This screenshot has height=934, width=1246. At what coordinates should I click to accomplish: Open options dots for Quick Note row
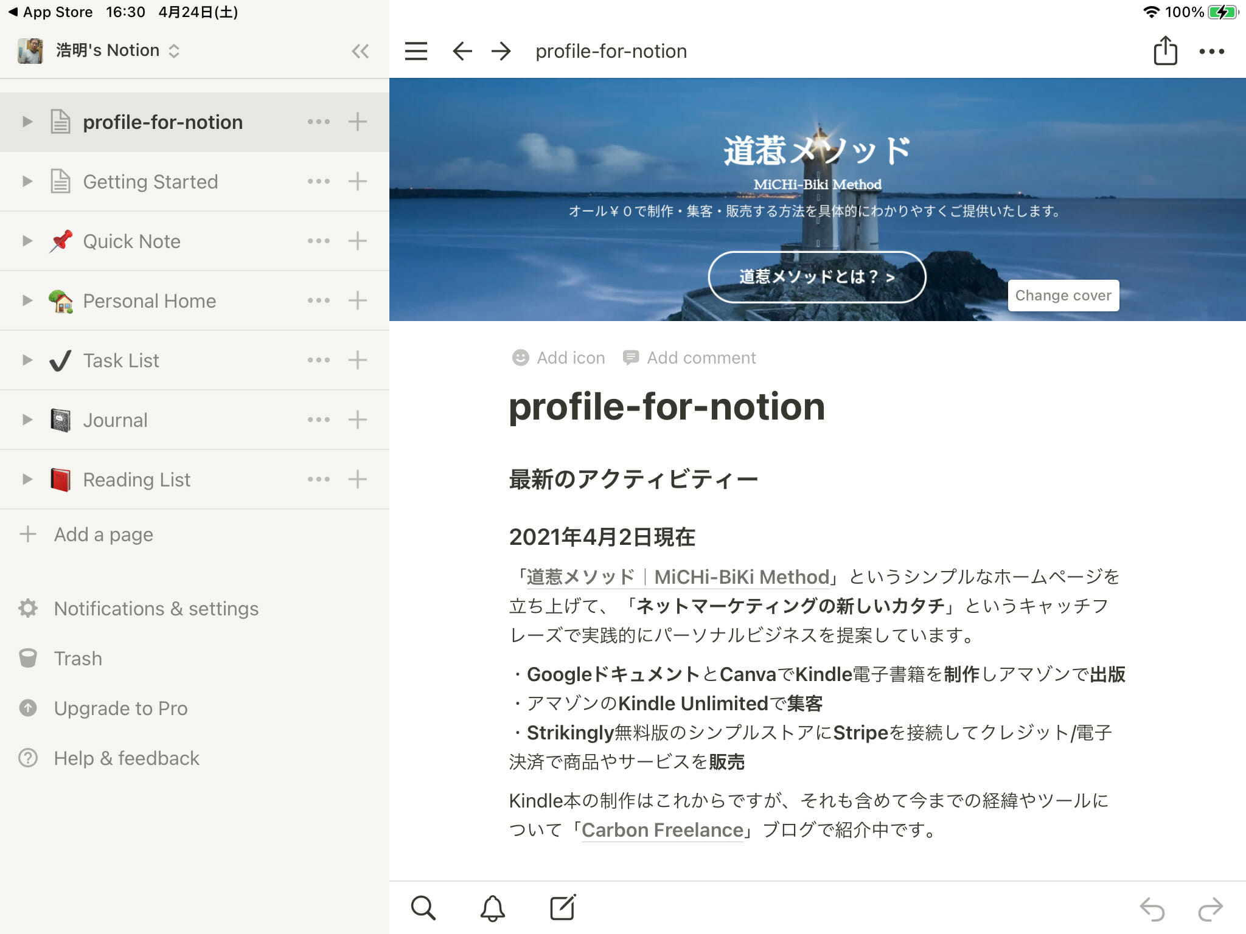(319, 241)
